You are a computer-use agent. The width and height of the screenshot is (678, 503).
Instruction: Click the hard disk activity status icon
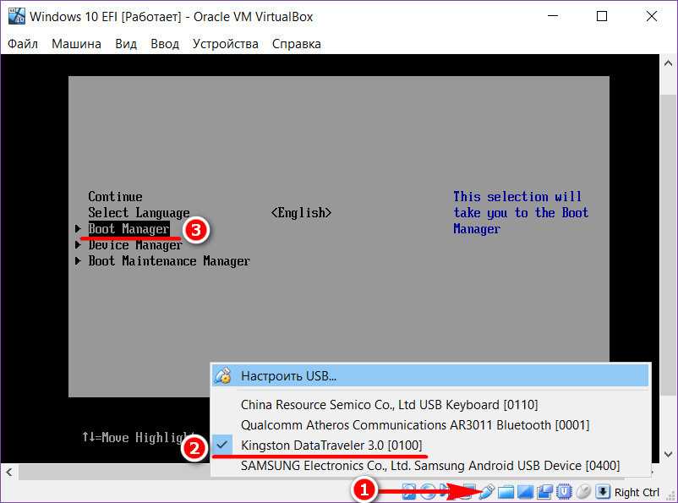click(409, 492)
